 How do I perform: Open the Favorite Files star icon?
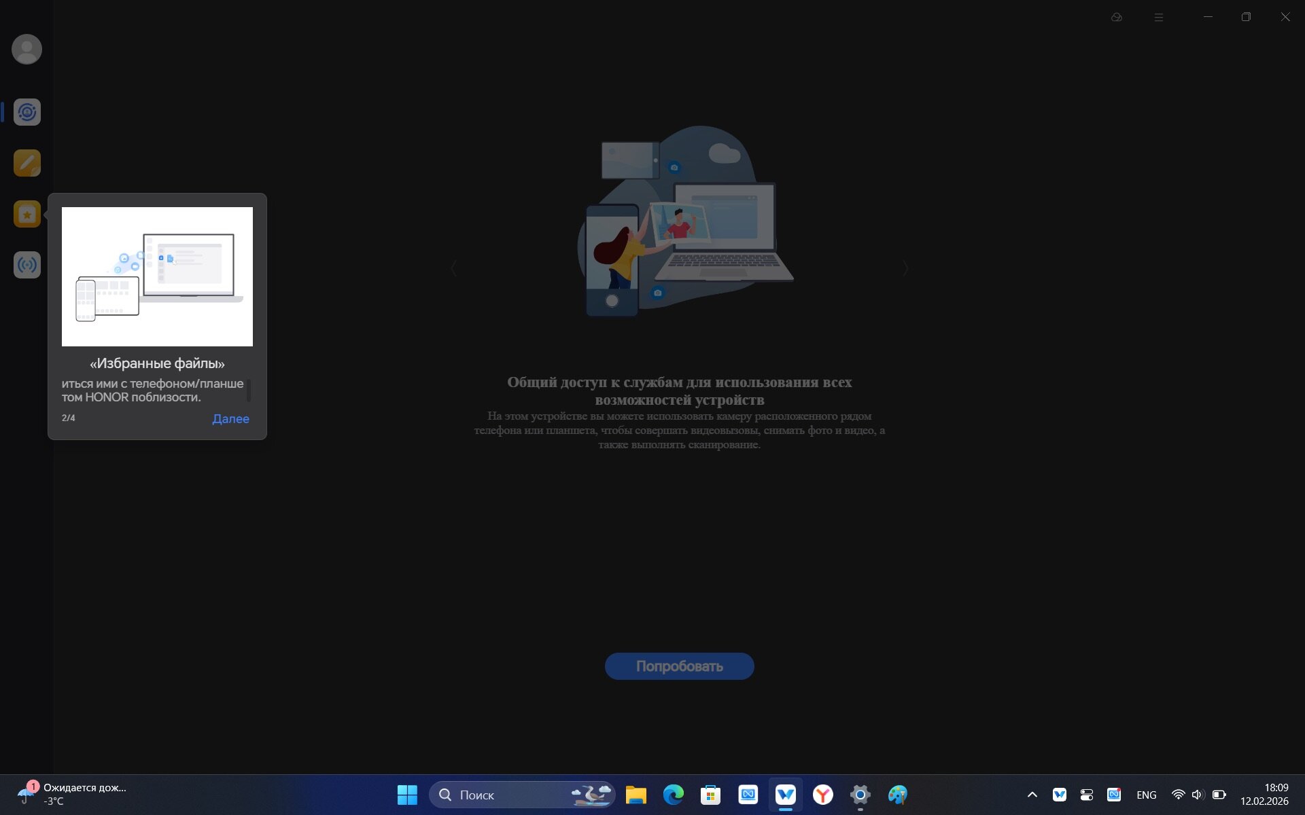[27, 215]
